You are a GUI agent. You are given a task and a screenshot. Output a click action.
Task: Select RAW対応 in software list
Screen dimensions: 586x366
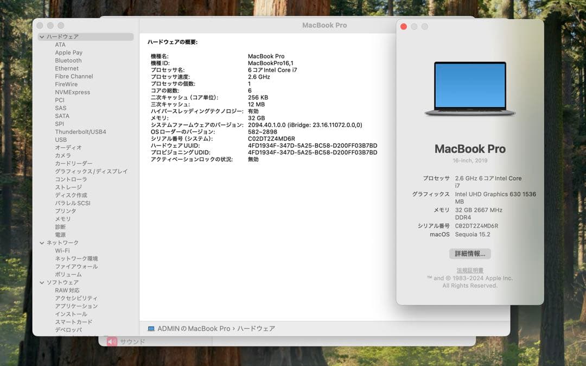click(x=67, y=290)
